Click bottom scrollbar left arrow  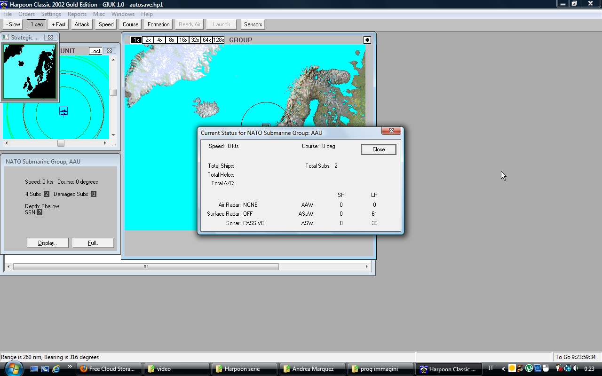[8, 267]
